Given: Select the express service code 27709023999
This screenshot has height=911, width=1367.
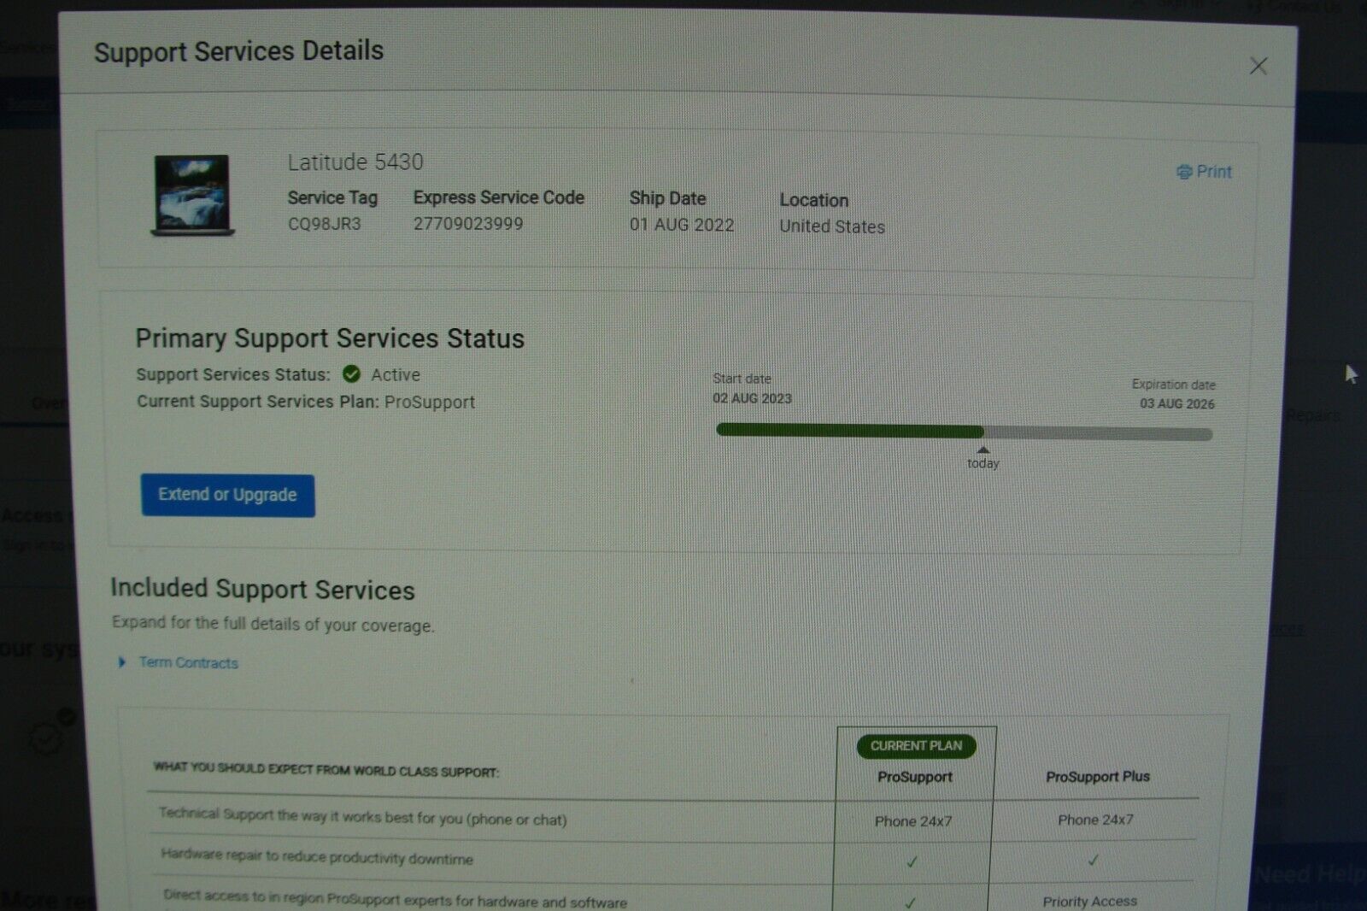Looking at the screenshot, I should [468, 224].
